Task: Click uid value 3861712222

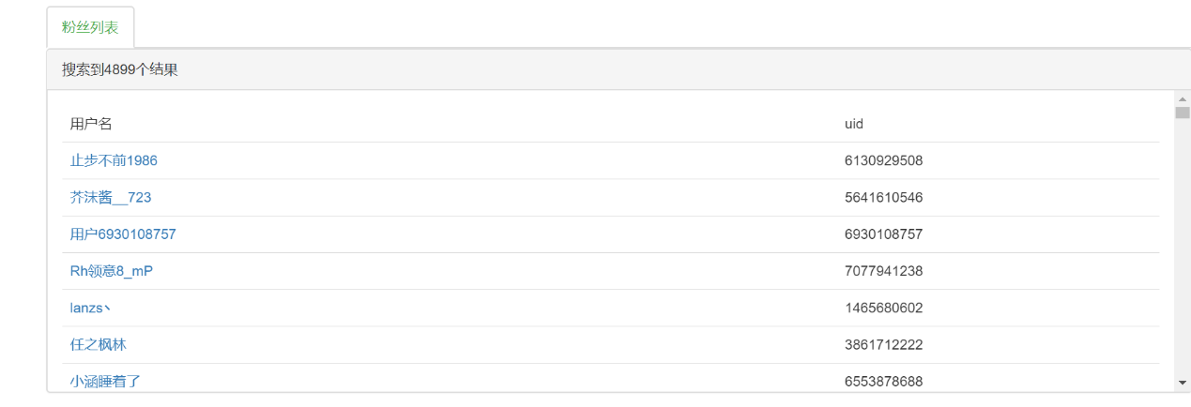Action: click(883, 344)
